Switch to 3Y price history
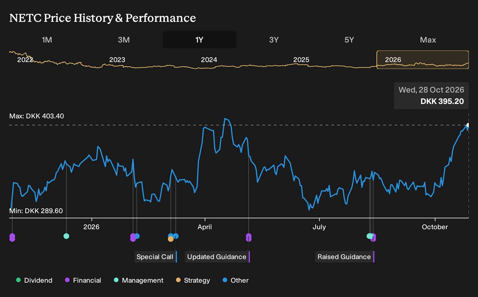 click(274, 40)
